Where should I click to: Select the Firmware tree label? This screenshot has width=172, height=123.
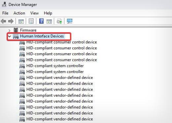point(28,30)
